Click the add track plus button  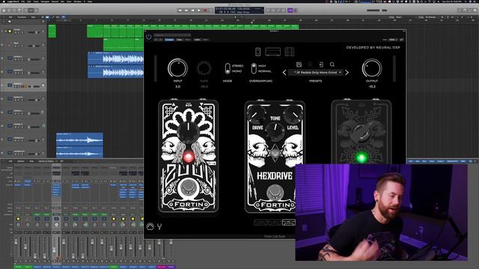coord(4,22)
